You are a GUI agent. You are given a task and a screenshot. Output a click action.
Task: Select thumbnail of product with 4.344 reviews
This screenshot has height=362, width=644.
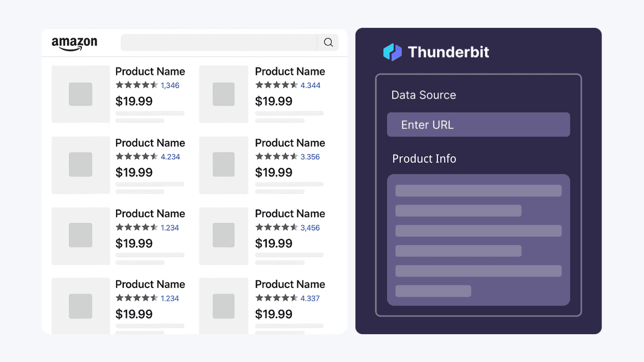click(x=223, y=94)
